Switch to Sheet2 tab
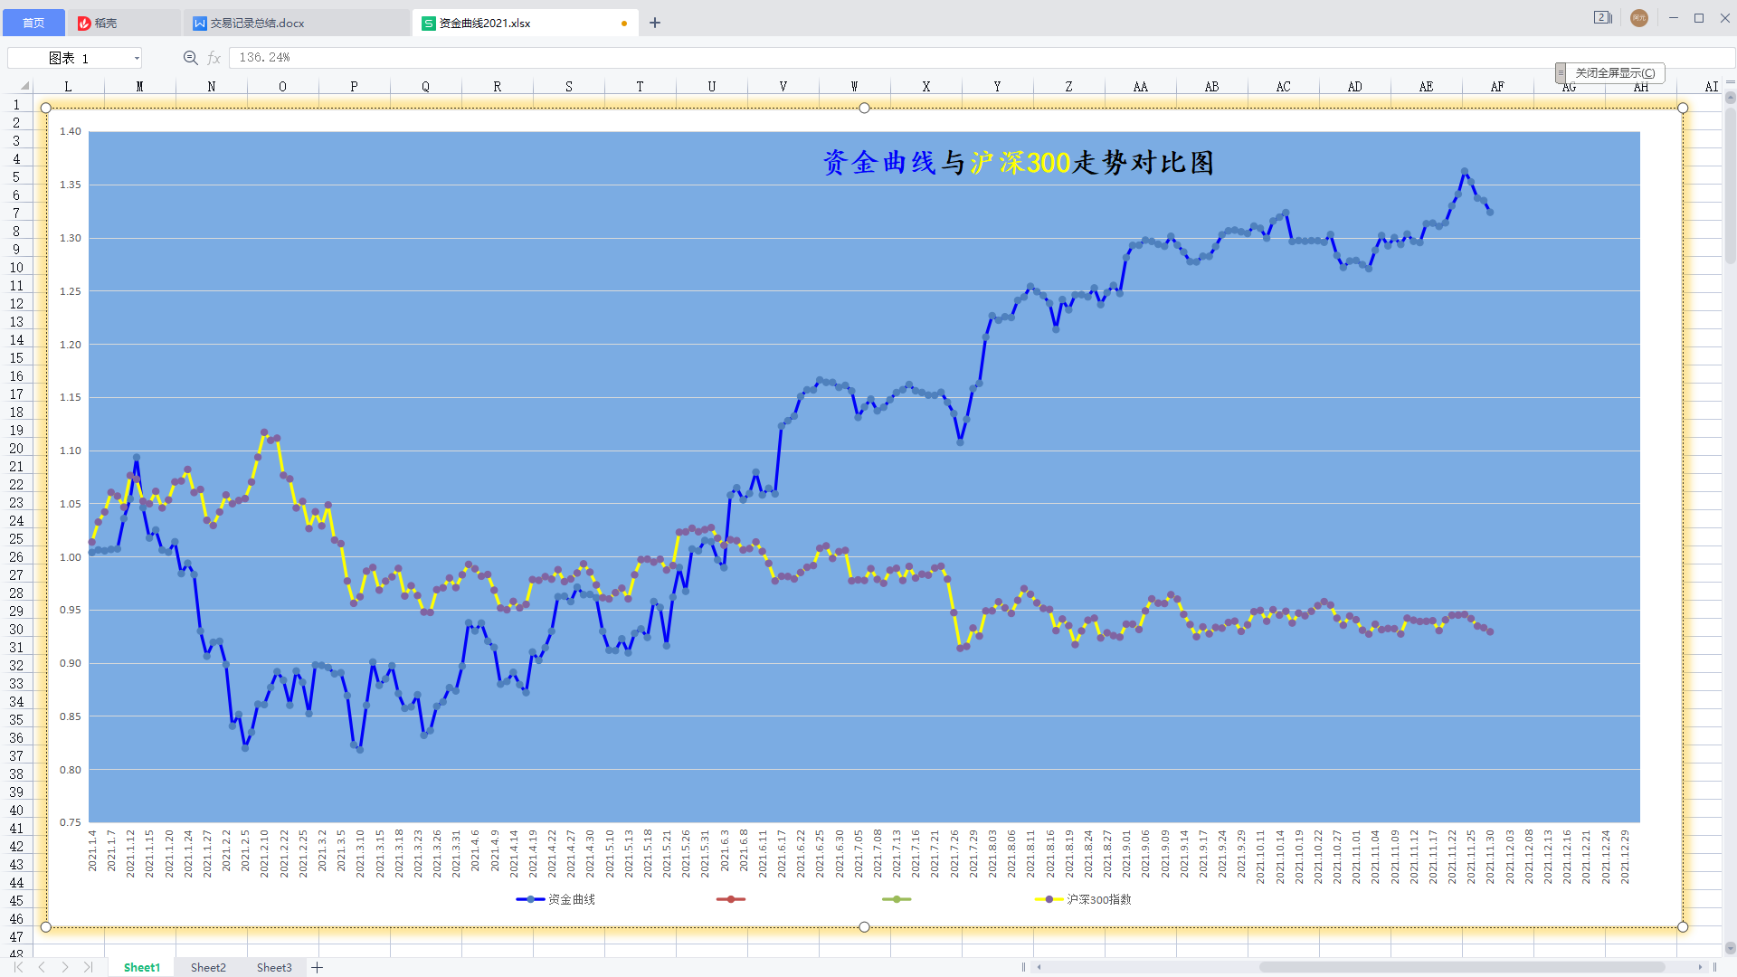 [208, 967]
